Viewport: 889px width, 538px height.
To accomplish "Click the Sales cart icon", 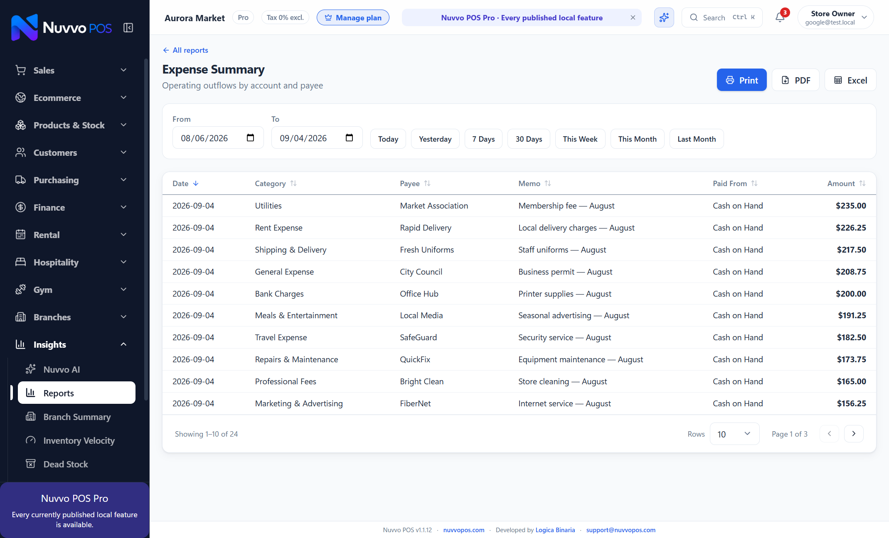I will (x=20, y=70).
